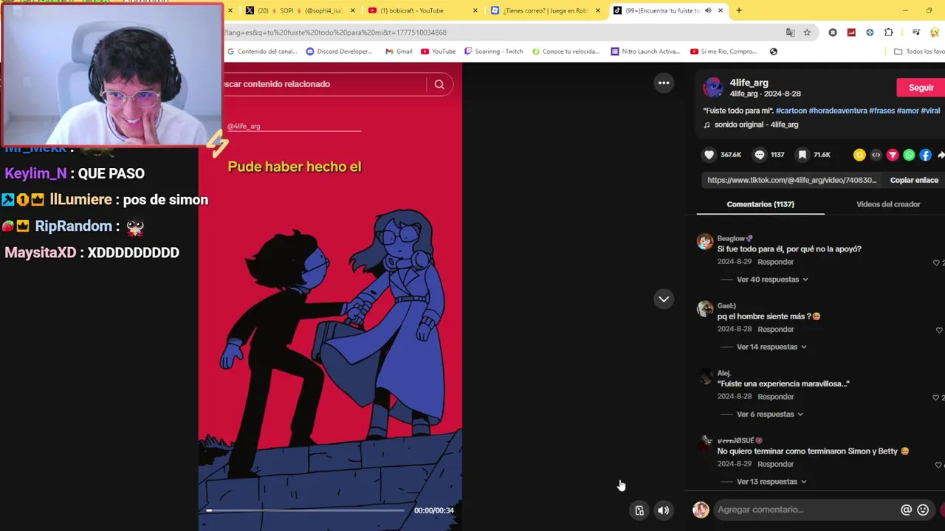Like the video with the heart icon
This screenshot has width=945, height=531.
(x=709, y=155)
